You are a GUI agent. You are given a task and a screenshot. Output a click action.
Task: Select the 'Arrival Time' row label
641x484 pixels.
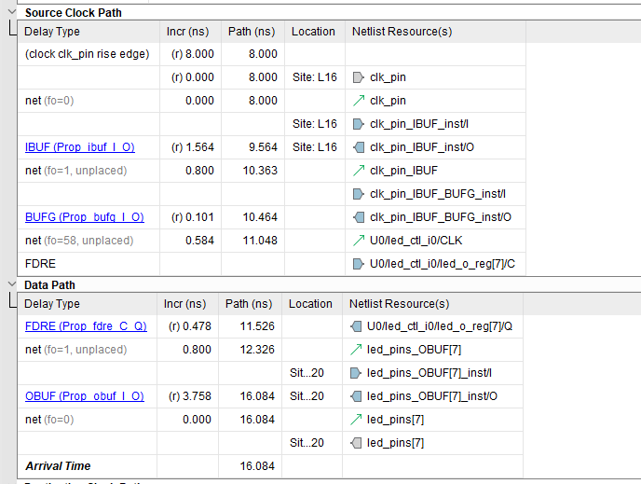pos(58,466)
